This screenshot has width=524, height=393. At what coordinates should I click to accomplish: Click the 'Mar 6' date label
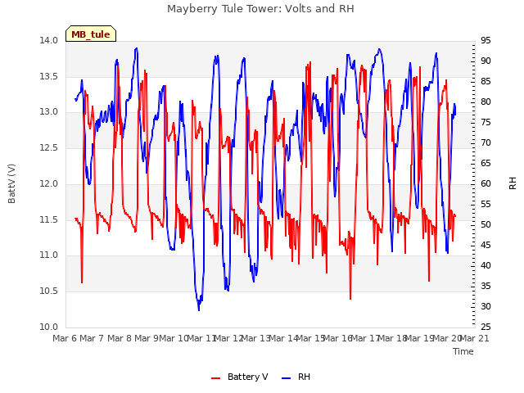pos(65,338)
